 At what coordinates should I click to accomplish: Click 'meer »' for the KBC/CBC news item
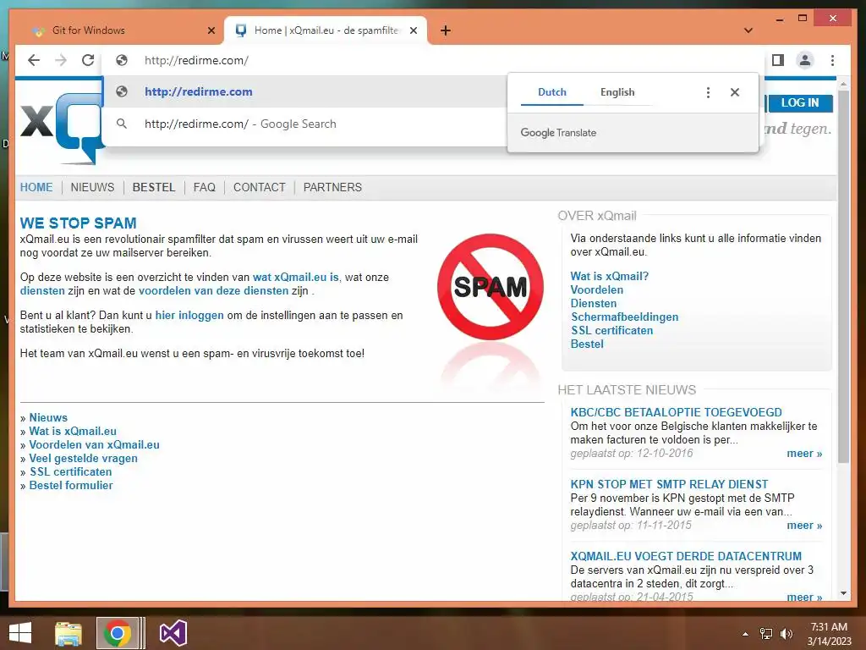(804, 454)
